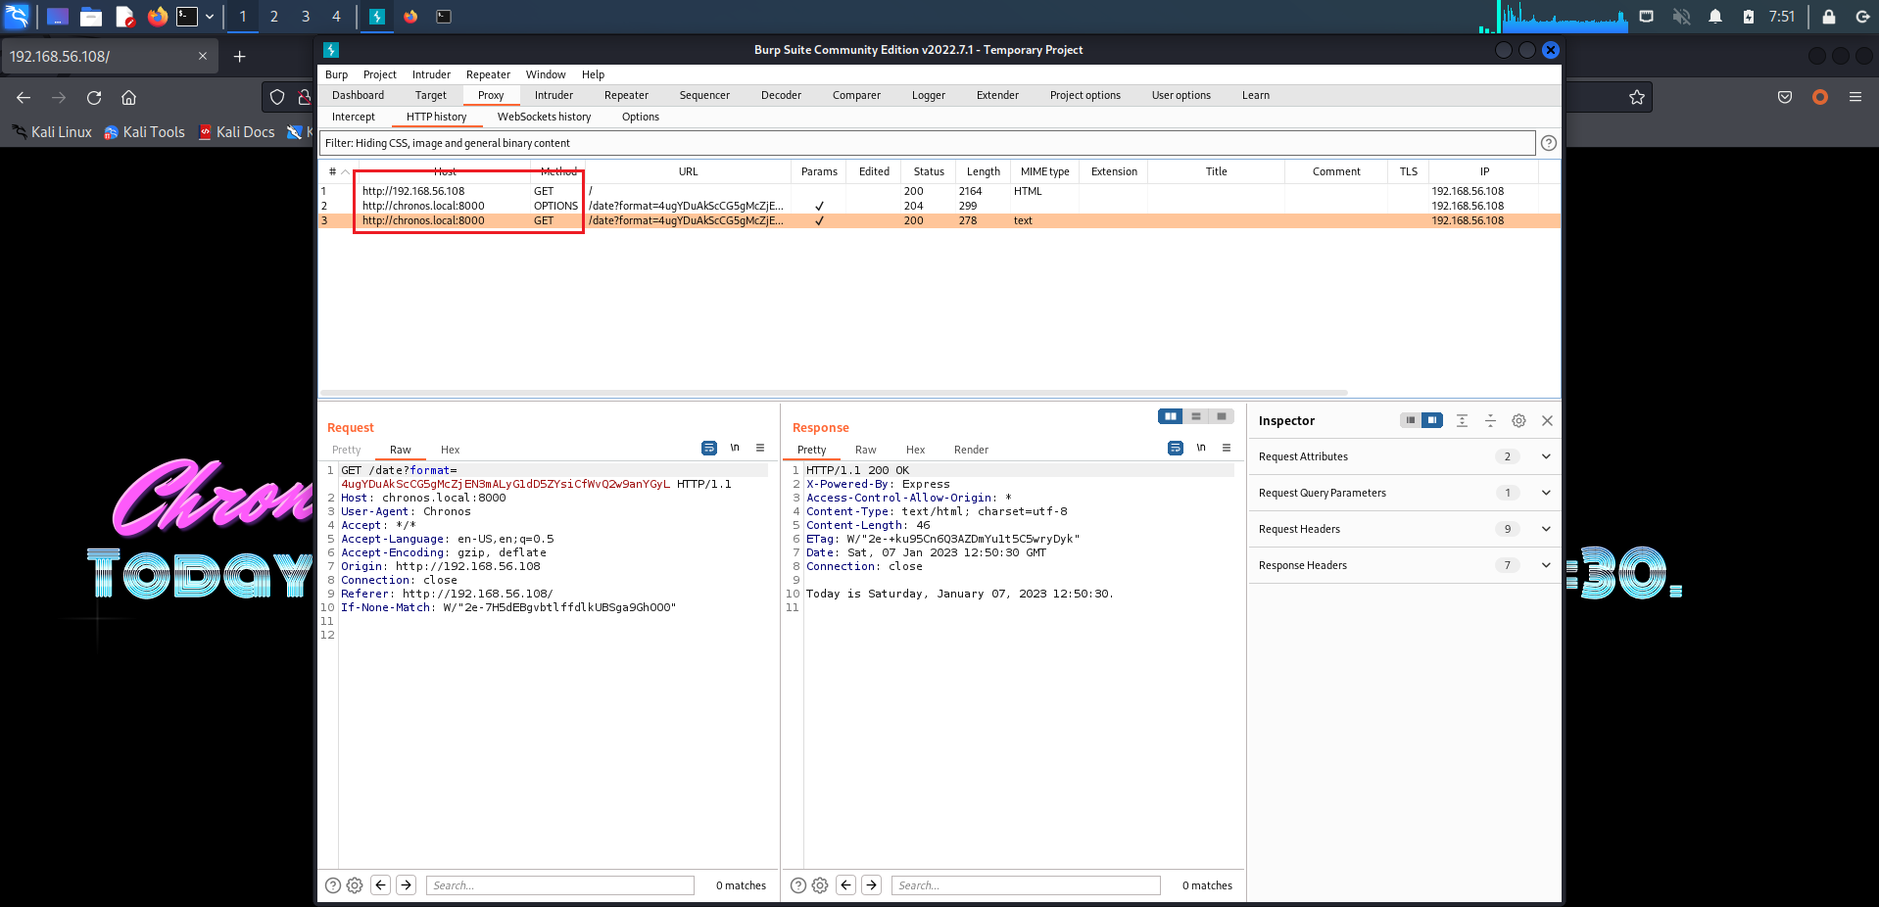Image resolution: width=1879 pixels, height=907 pixels.
Task: Open the Help menu
Action: (593, 74)
